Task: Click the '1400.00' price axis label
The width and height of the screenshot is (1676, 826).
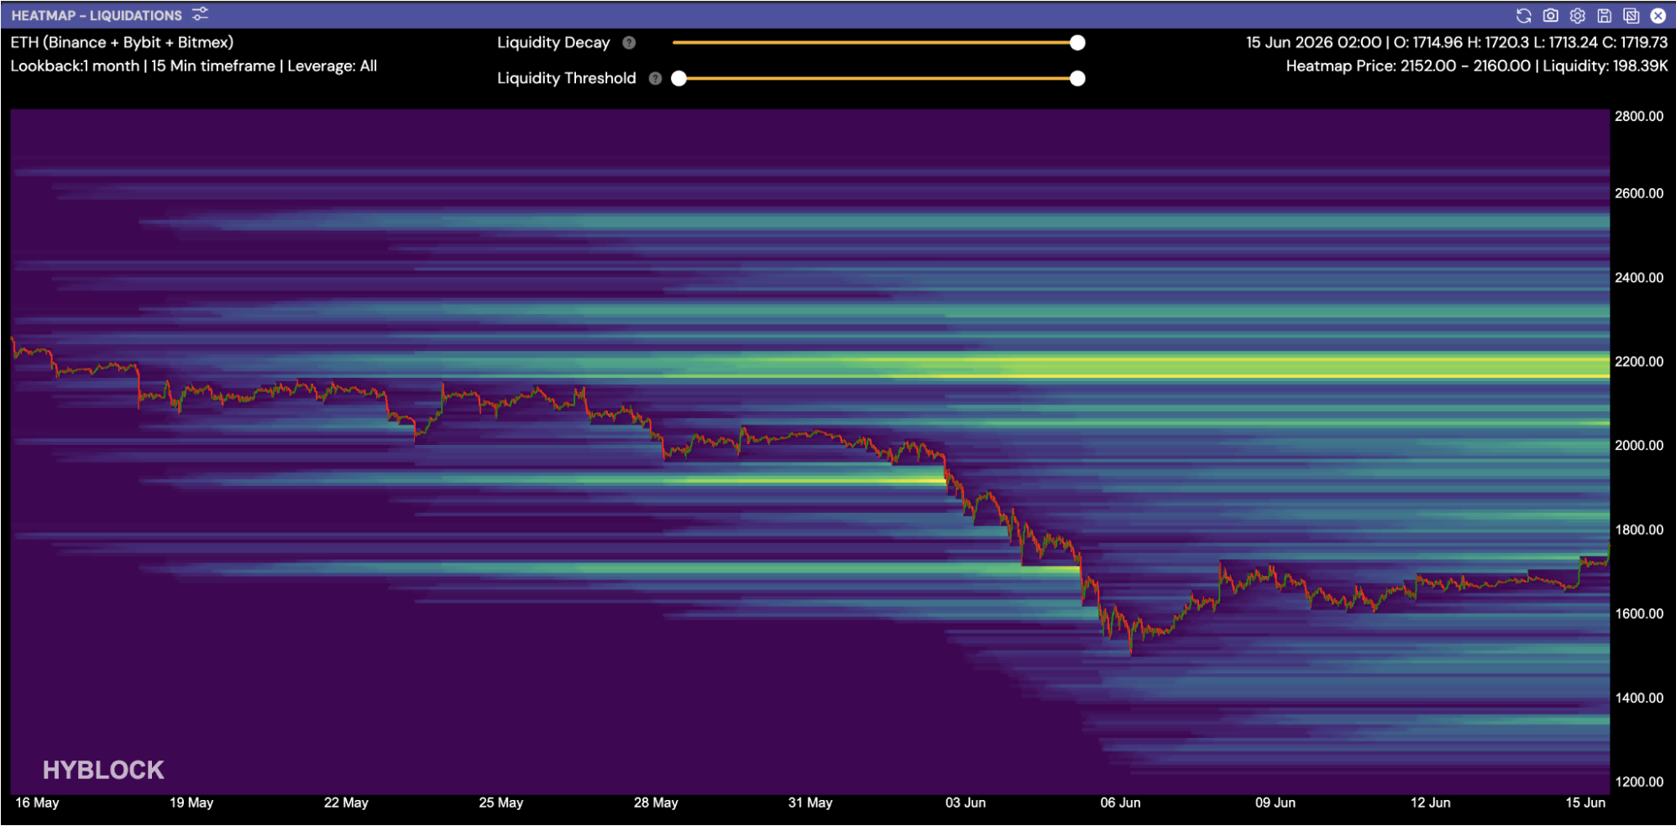Action: pyautogui.click(x=1638, y=698)
